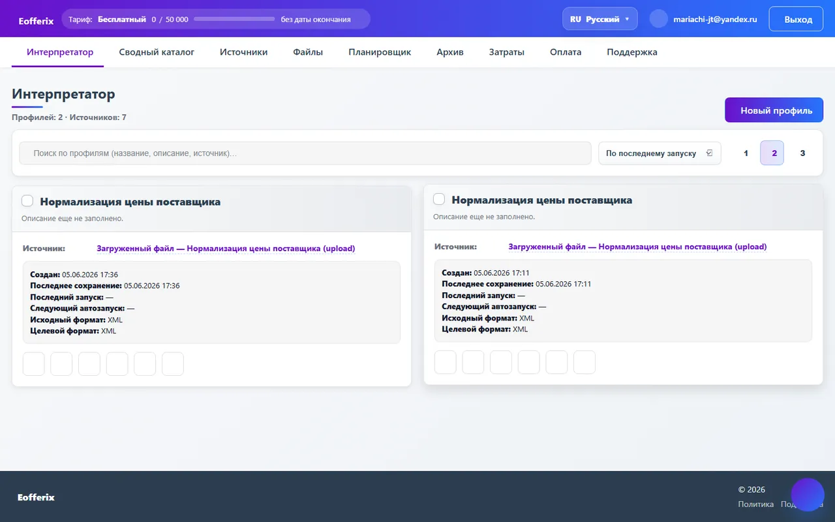Viewport: 835px width, 522px height.
Task: Tick the checkbox of the profile created 17:11
Action: click(439, 199)
